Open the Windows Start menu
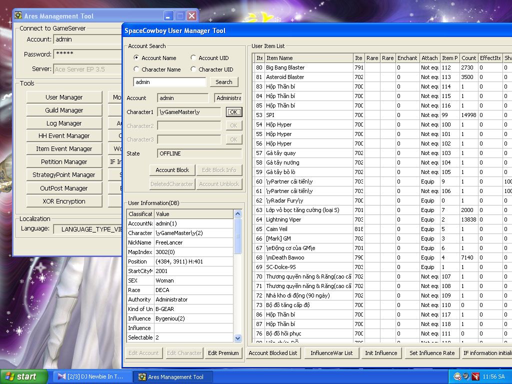The image size is (512, 384). point(24,376)
